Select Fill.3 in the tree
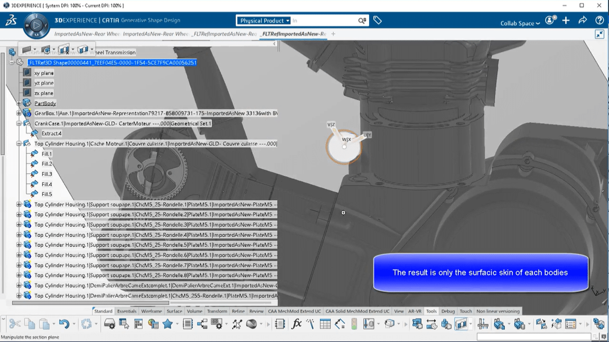The width and height of the screenshot is (609, 342). 46,174
